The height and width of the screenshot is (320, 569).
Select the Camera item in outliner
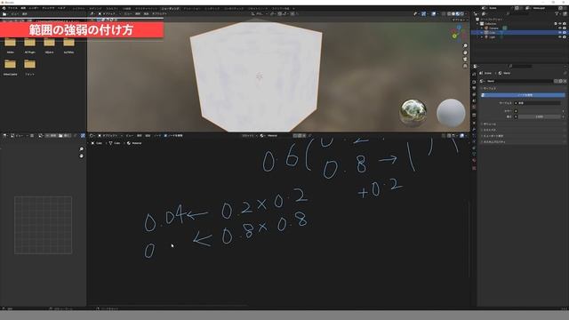493,28
